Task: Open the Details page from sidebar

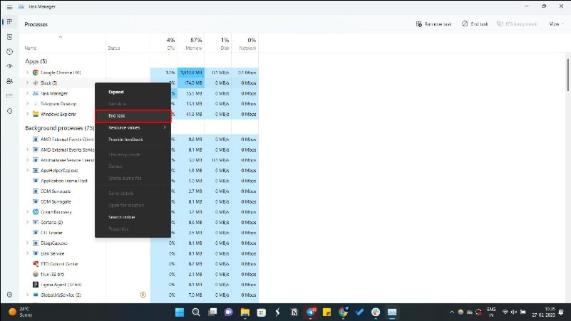Action: click(x=9, y=96)
